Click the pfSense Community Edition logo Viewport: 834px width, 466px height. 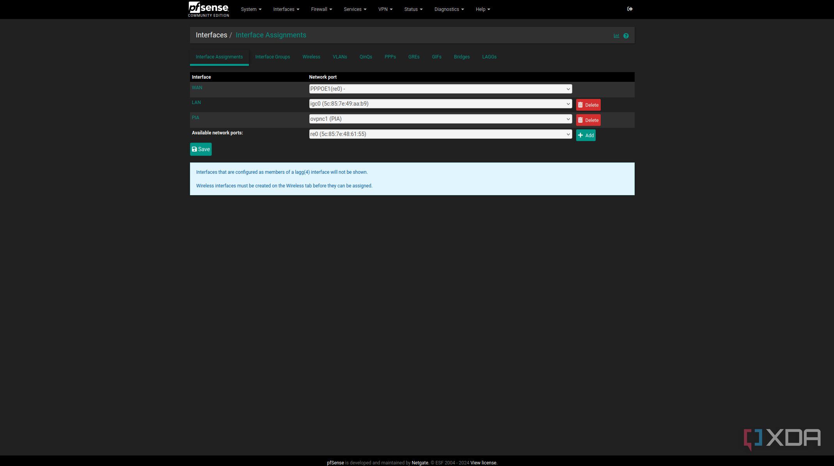pyautogui.click(x=208, y=9)
